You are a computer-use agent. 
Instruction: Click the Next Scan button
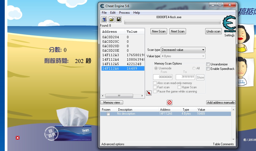click(x=178, y=31)
